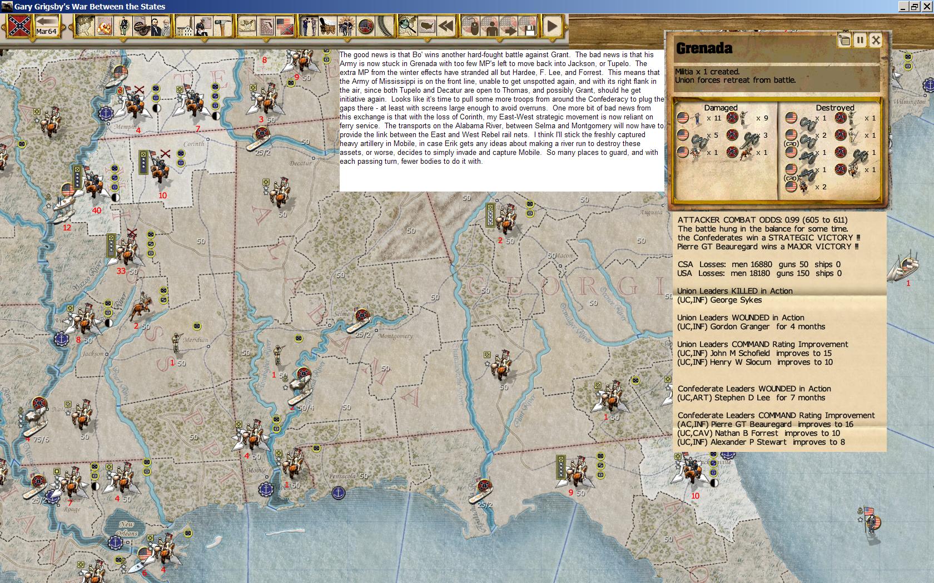Click the Confederate riverboat marker near Decatur
Viewport: 934px width, 583px height.
coord(261,138)
